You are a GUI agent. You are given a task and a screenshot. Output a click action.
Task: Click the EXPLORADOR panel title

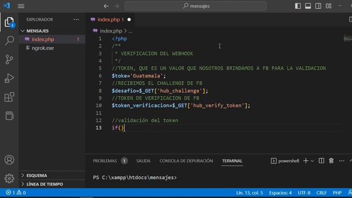coord(40,20)
